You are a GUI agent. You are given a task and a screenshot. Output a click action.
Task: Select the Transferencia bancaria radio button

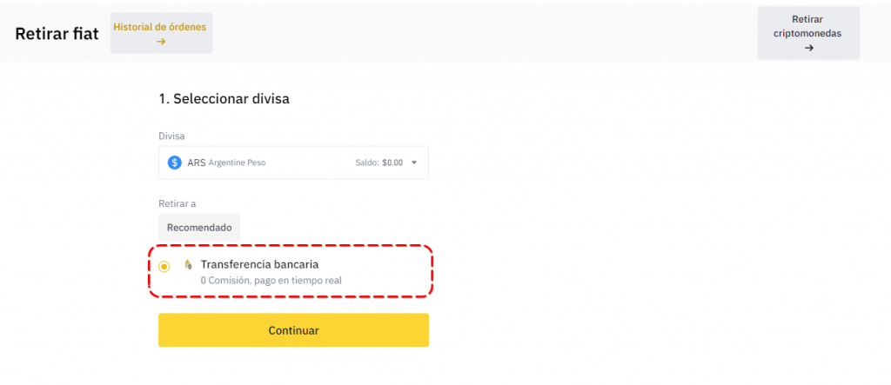pos(164,266)
